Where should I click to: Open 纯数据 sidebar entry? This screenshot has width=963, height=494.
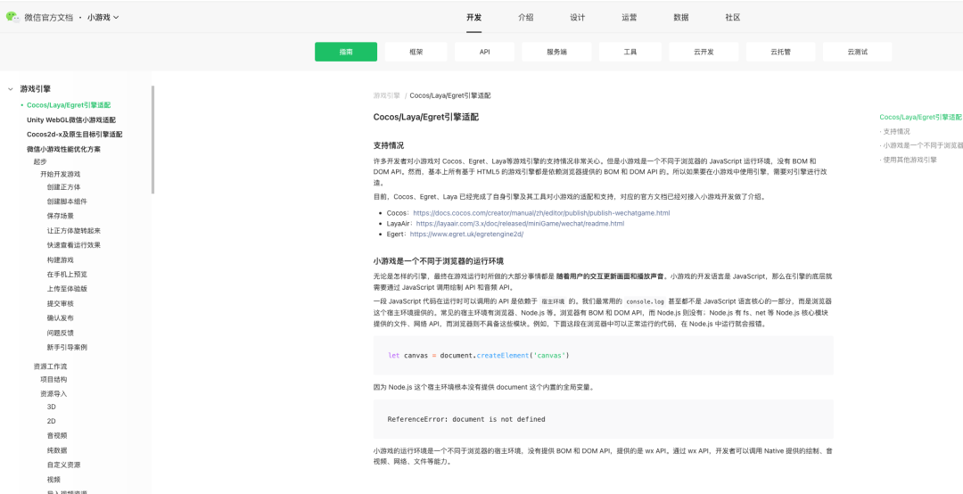(x=56, y=450)
